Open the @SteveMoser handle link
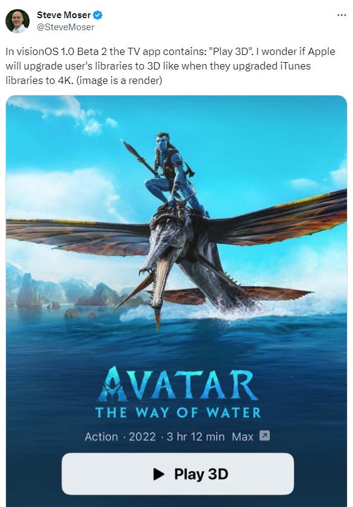The image size is (353, 507). [x=65, y=27]
